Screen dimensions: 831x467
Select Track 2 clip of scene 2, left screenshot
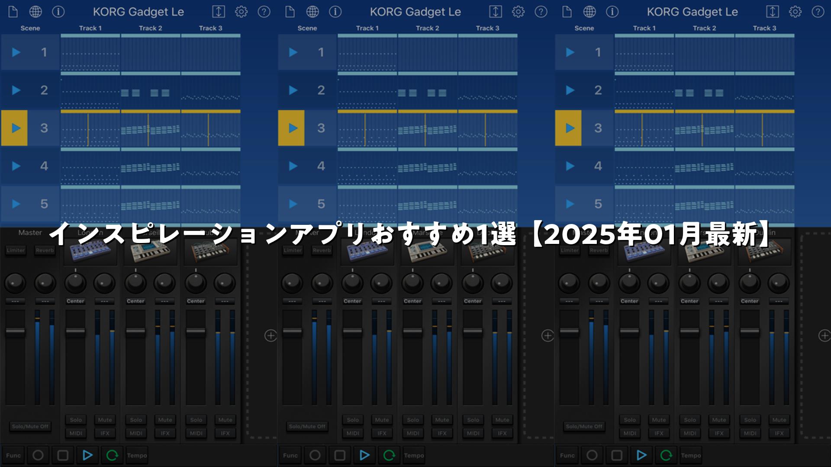[151, 90]
